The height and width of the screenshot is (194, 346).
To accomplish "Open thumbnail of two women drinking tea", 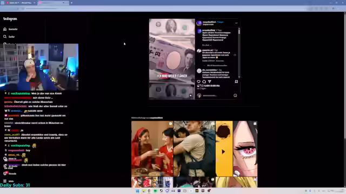I will 152,149.
